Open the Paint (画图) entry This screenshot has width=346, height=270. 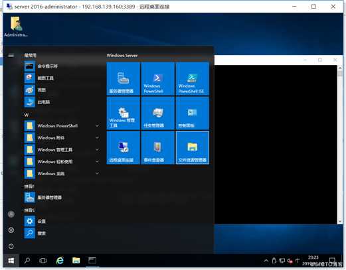62,90
